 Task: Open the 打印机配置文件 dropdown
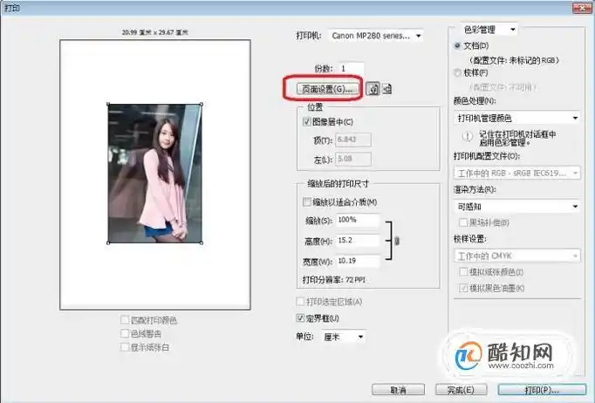coord(516,173)
